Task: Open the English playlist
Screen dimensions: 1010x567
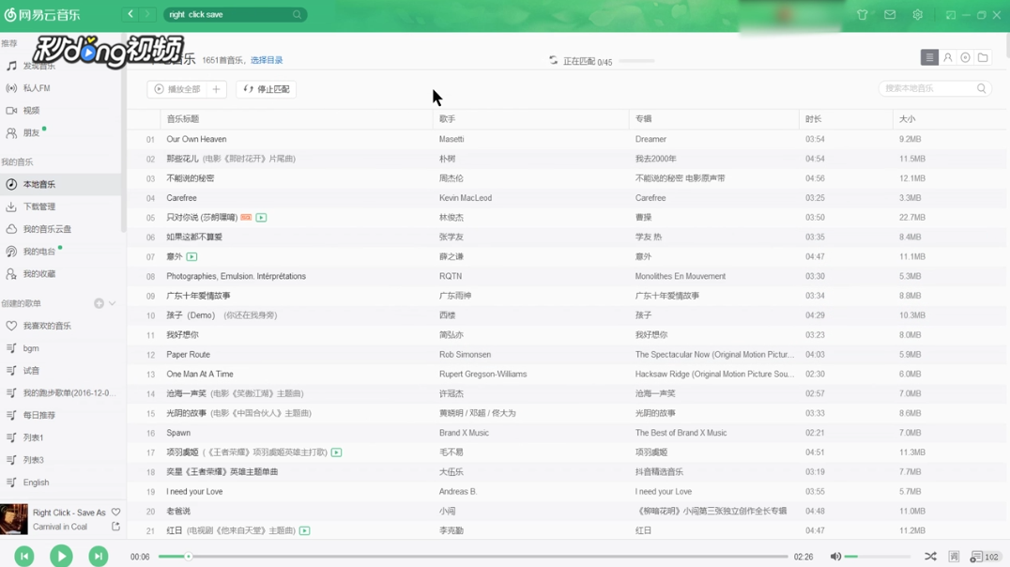Action: (x=61, y=482)
